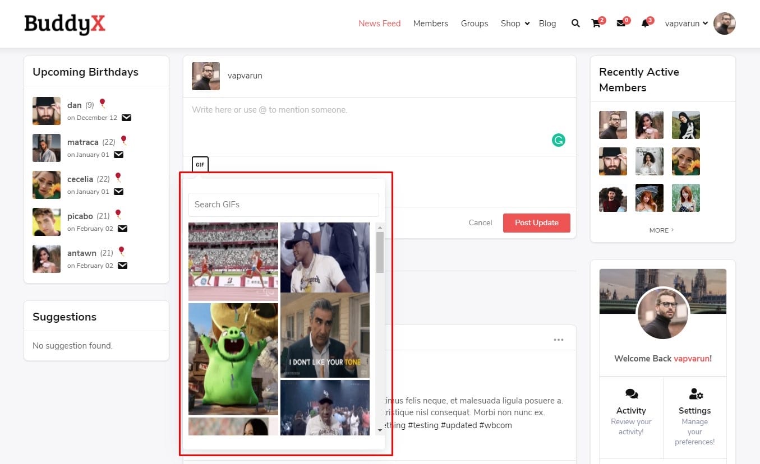Open the notifications bell icon
Image resolution: width=760 pixels, height=464 pixels.
(646, 24)
